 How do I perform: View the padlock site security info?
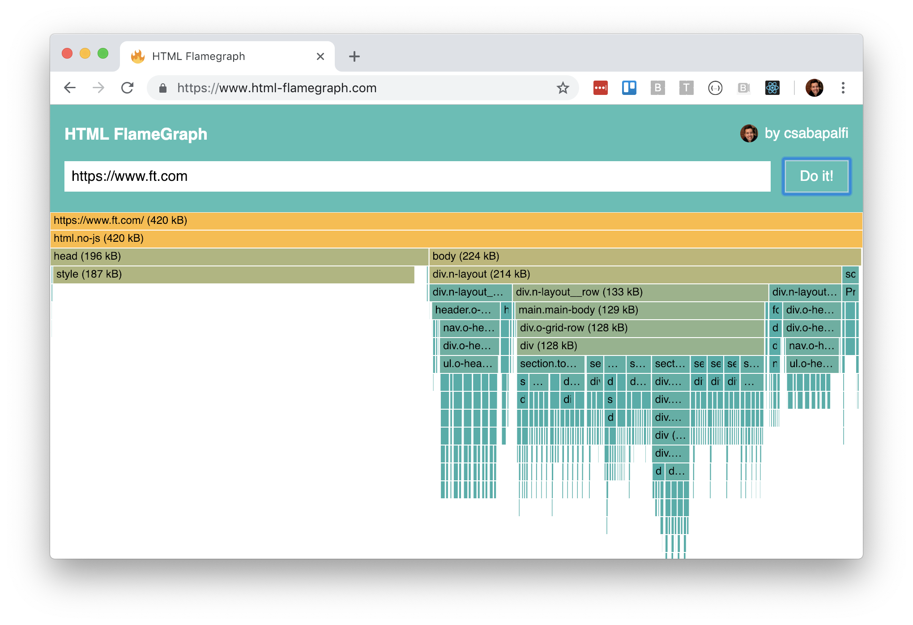point(163,88)
